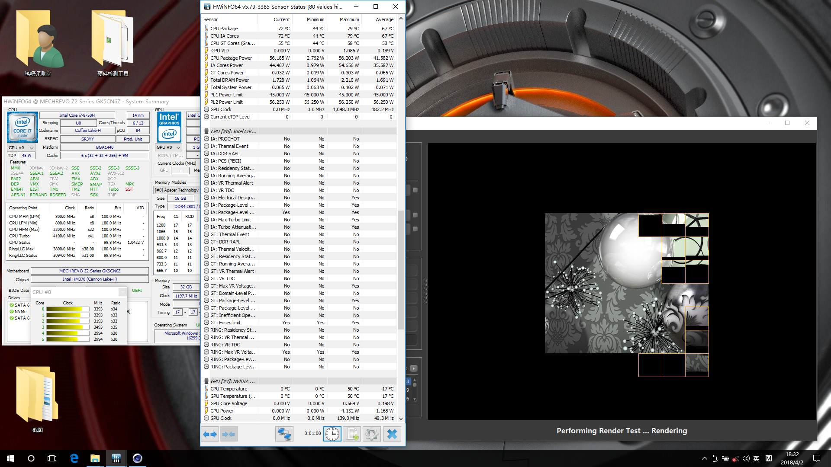The width and height of the screenshot is (831, 467).
Task: Click the Apacer Technology memory module selector
Action: [177, 190]
